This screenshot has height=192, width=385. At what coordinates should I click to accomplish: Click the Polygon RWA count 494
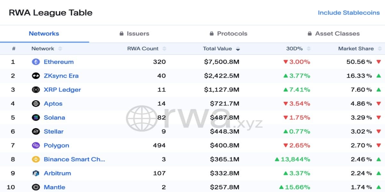point(159,145)
